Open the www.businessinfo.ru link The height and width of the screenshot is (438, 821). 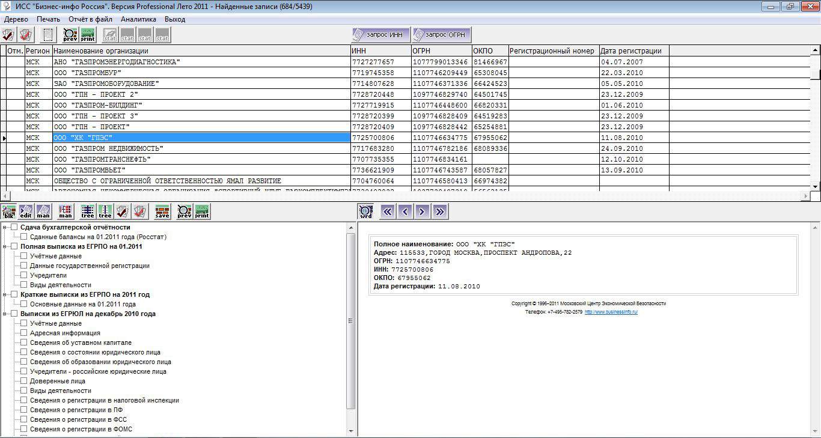pyautogui.click(x=611, y=312)
